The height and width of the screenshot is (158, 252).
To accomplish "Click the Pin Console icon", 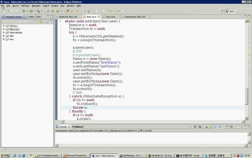I will 226,127.
